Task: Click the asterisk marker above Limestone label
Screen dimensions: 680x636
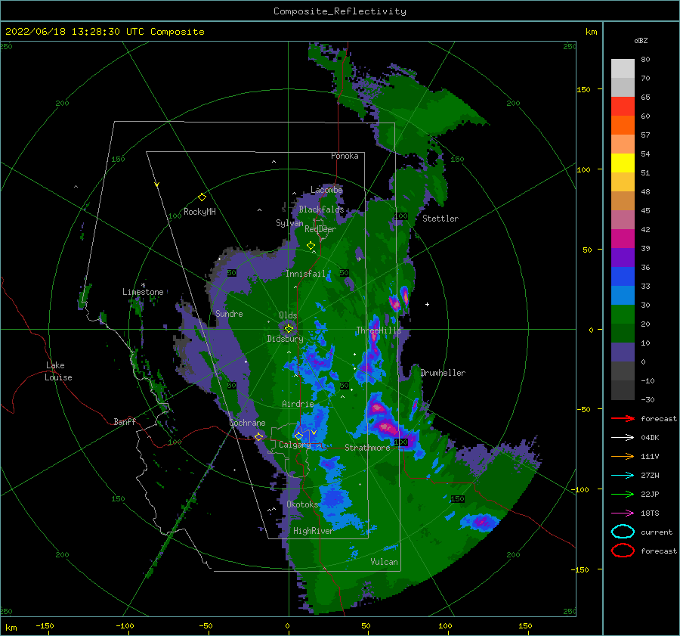Action: (143, 285)
